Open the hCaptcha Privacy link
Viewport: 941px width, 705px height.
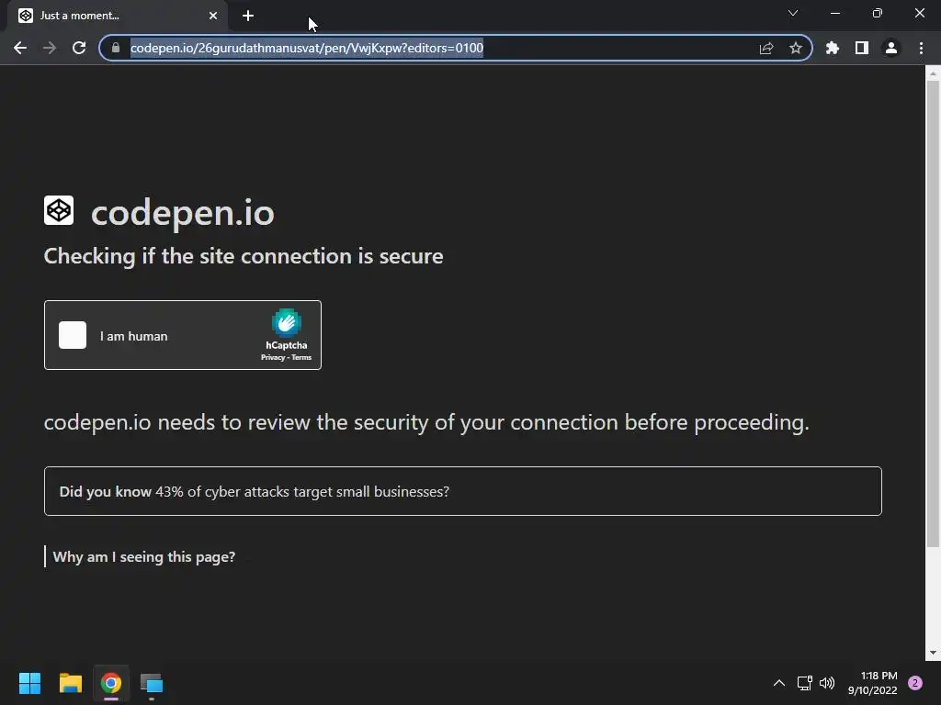(272, 357)
